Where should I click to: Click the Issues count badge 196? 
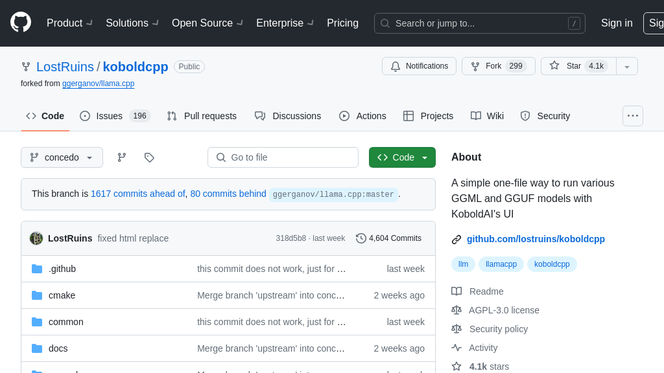pos(140,116)
